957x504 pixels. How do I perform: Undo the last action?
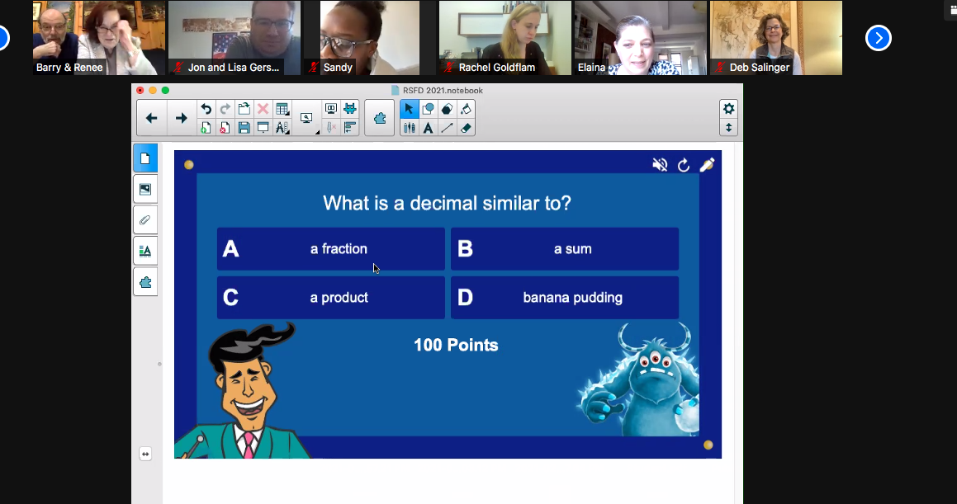click(206, 109)
